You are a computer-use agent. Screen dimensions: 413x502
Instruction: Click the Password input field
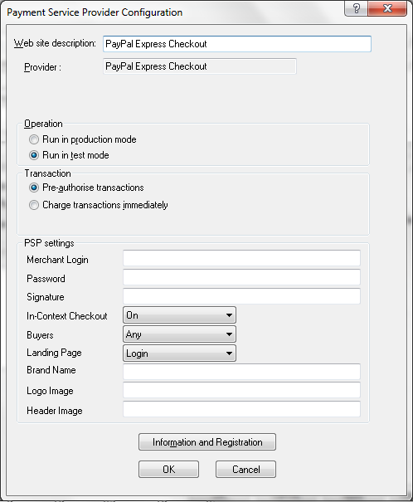pyautogui.click(x=242, y=277)
